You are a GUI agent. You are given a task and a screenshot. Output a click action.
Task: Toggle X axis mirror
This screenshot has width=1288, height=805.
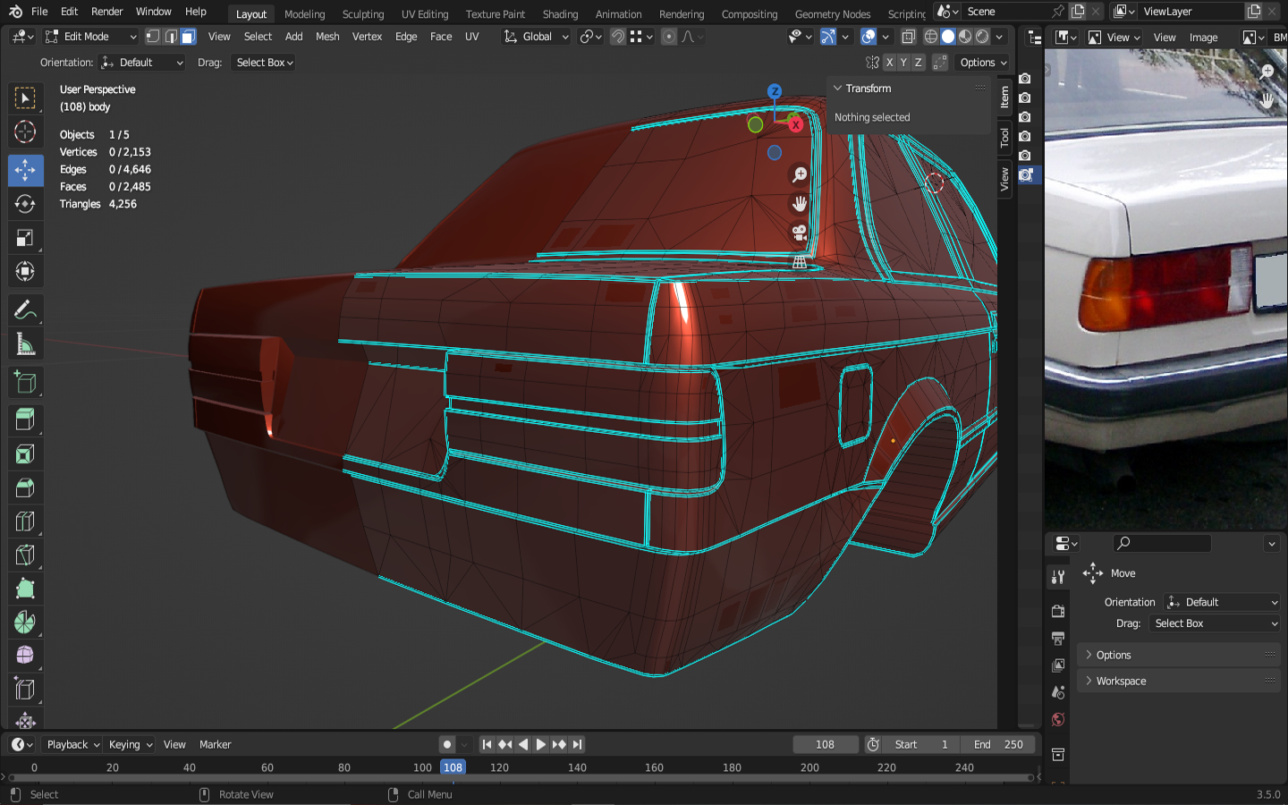pyautogui.click(x=889, y=63)
